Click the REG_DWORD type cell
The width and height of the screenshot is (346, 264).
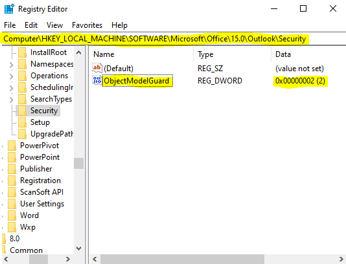(220, 81)
